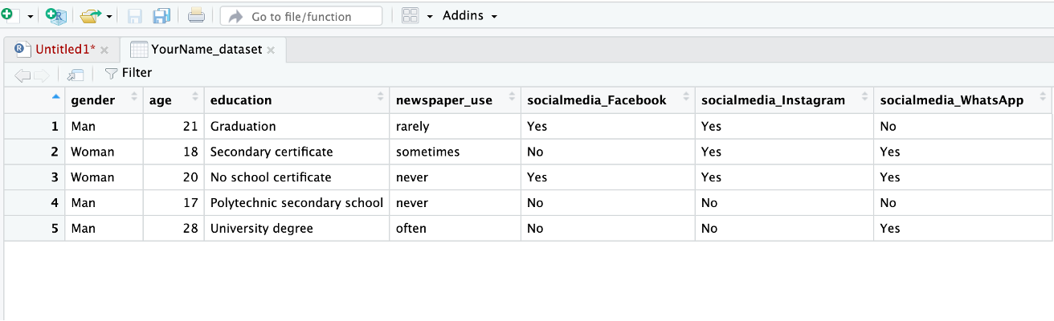Expand the recent files dropdown arrow
The image size is (1054, 321).
109,16
